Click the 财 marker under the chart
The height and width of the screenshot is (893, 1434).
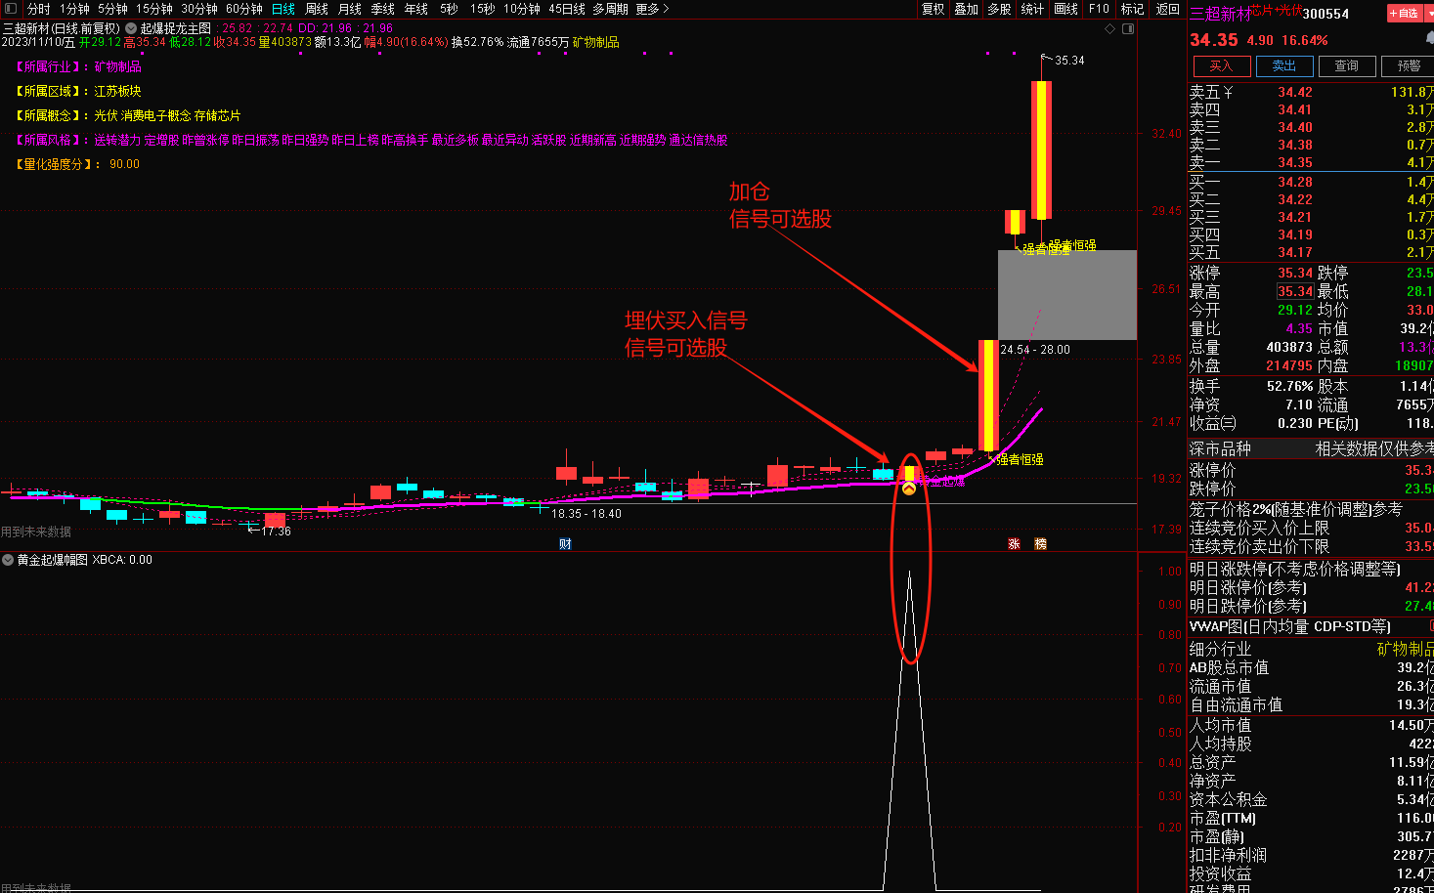[x=565, y=543]
